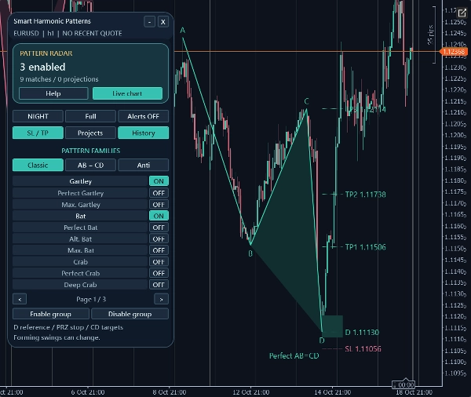This screenshot has height=397, width=471.
Task: Click the PATTERN FAMILIES heading
Action: coord(91,151)
